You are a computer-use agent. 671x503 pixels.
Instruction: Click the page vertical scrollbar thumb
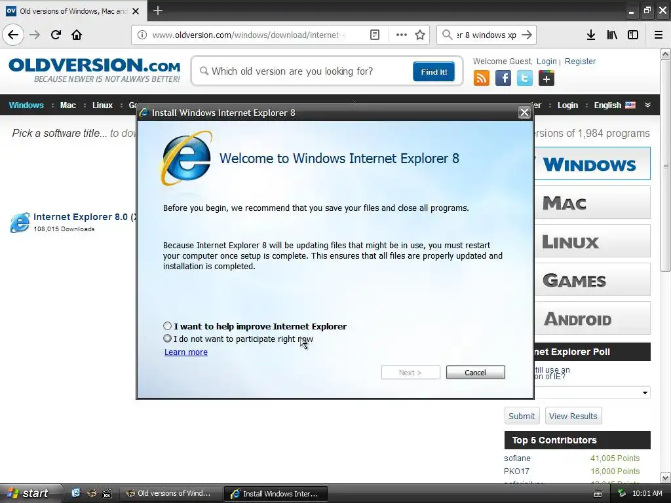(x=665, y=166)
